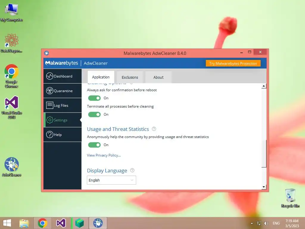
Task: Click the Malwarebytes logo in header
Action: (61, 63)
